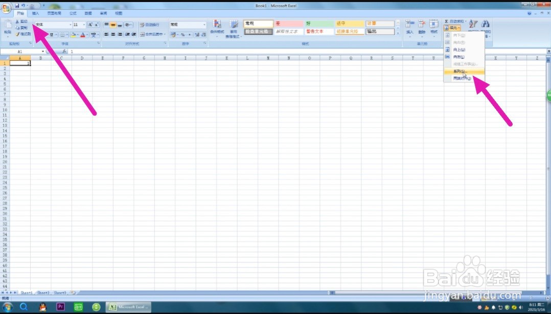The height and width of the screenshot is (314, 551).
Task: Apply underline formatting with U
Action: click(52, 35)
